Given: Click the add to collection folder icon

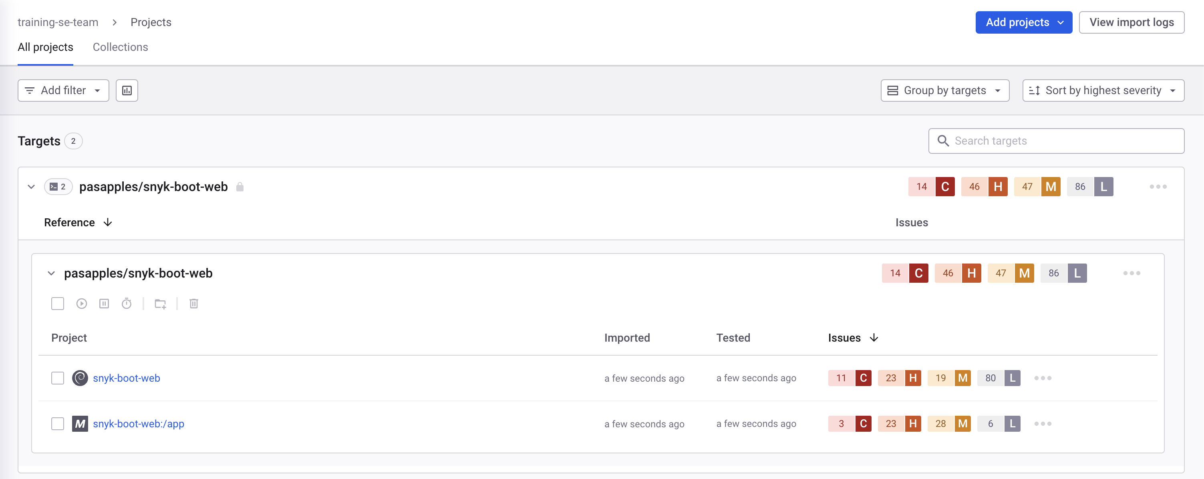Looking at the screenshot, I should coord(160,304).
